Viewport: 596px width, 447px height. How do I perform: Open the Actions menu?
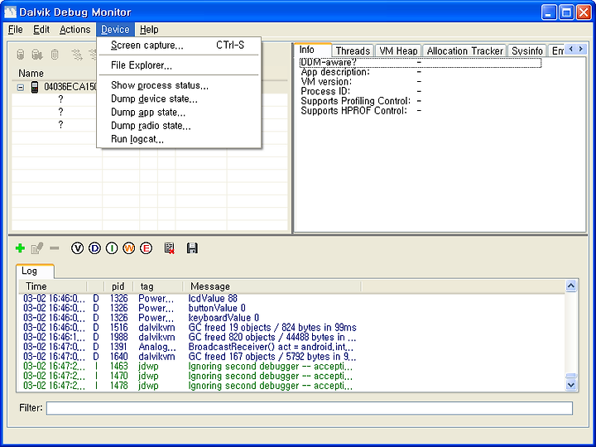click(x=74, y=29)
